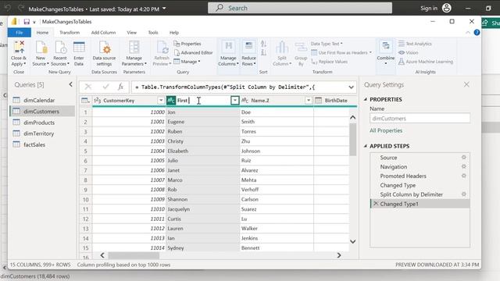Viewport: 500px width, 281px height.
Task: Click Manage Parameters icon
Action: (134, 47)
